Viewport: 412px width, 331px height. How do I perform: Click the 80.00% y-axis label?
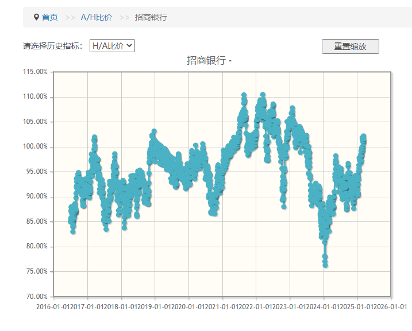tap(37, 246)
